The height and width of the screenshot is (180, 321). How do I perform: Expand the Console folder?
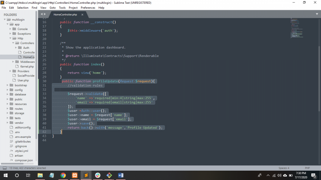[x=11, y=29]
